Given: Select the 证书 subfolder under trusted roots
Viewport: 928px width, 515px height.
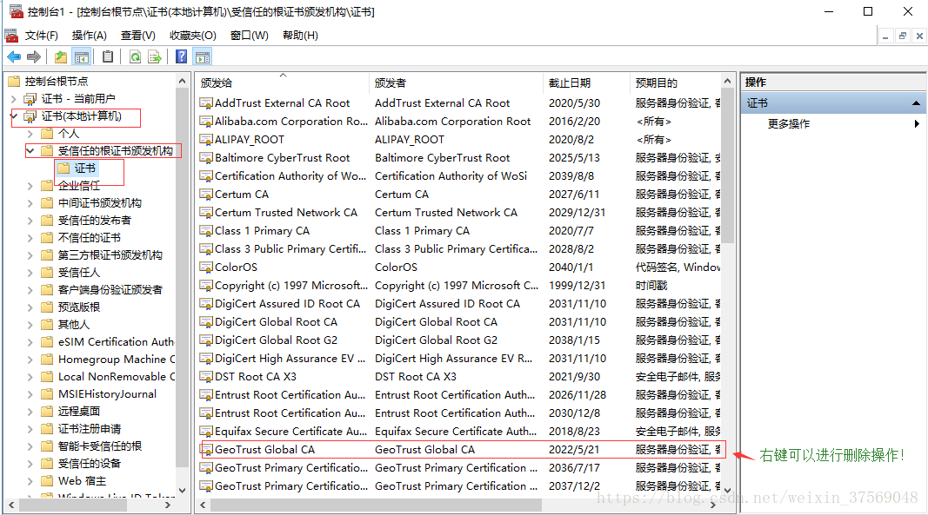Looking at the screenshot, I should pos(84,168).
